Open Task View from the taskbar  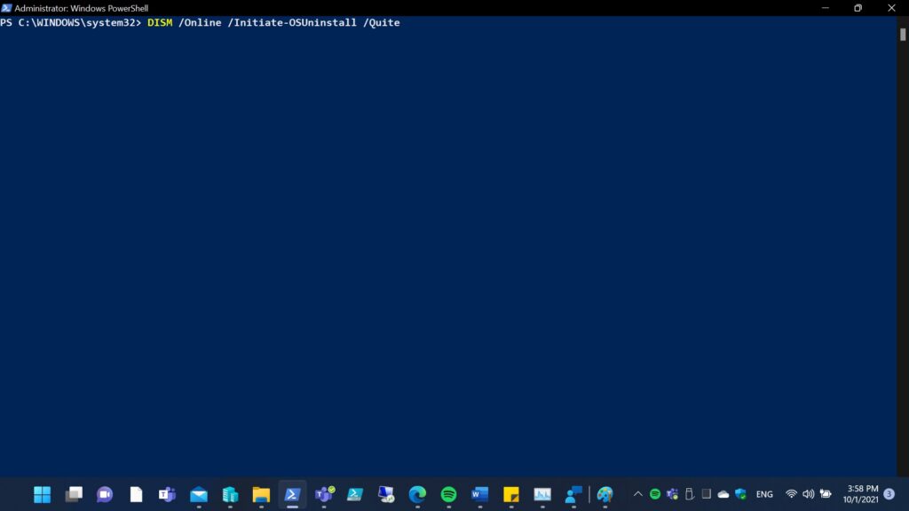pyautogui.click(x=74, y=494)
